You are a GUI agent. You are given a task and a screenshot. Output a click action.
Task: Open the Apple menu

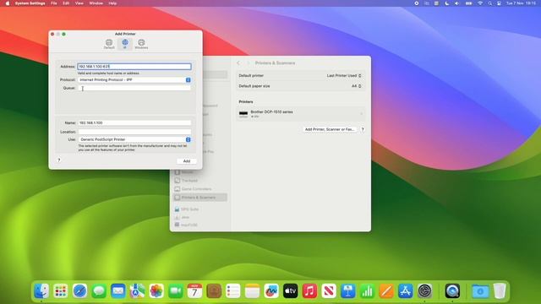pyautogui.click(x=8, y=3)
